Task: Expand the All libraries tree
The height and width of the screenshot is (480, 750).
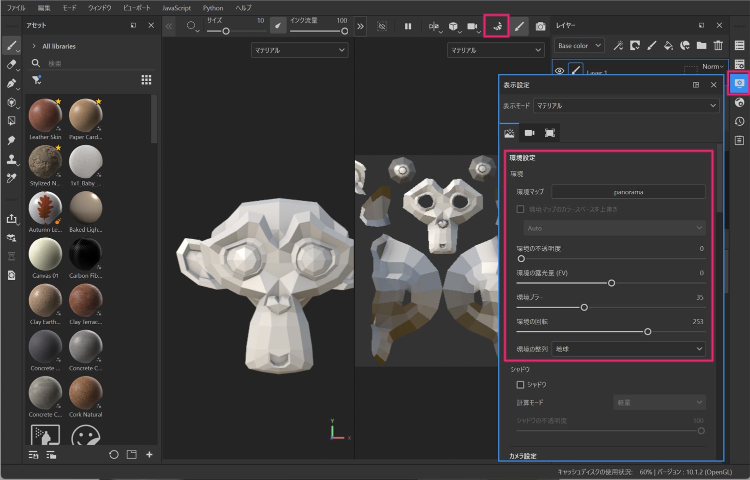Action: (x=34, y=46)
